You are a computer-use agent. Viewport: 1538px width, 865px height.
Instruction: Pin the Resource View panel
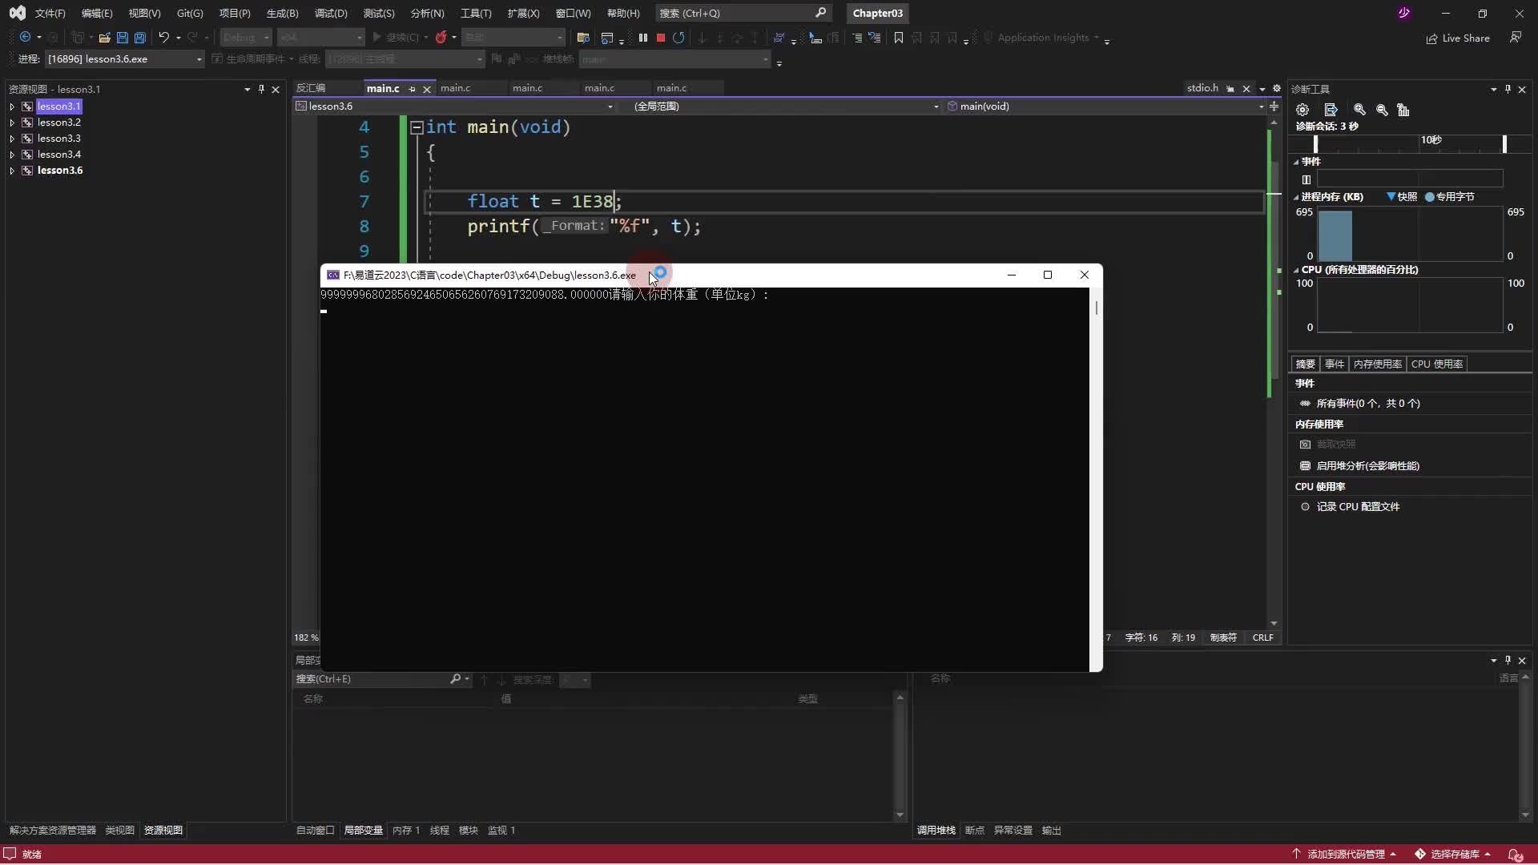pos(261,89)
